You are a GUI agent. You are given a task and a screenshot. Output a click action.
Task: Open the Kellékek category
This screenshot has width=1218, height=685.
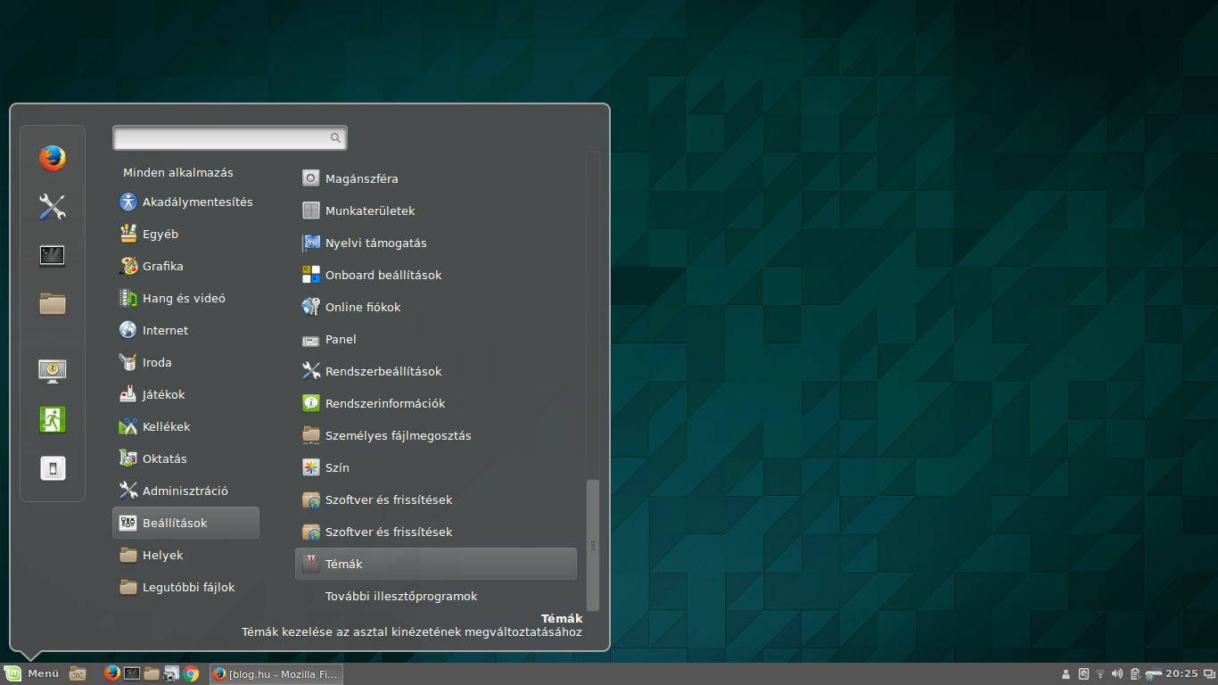pos(185,426)
